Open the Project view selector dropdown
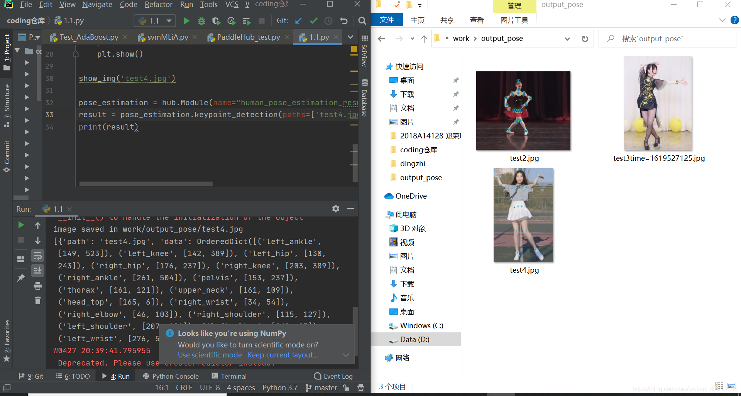 tap(29, 37)
